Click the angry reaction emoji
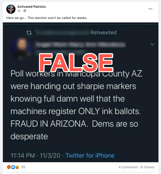Viewport: 161px width, 174px height. tap(9, 167)
